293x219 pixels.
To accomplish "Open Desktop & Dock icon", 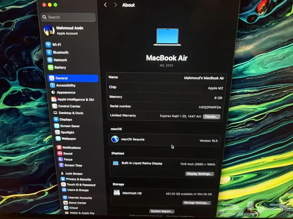I will coord(55,113).
